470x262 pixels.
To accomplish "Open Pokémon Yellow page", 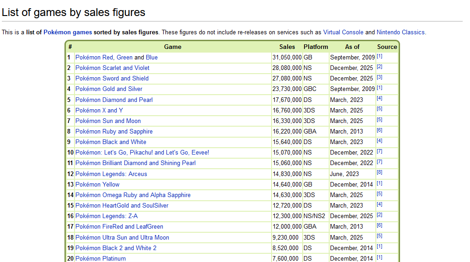I will (97, 184).
